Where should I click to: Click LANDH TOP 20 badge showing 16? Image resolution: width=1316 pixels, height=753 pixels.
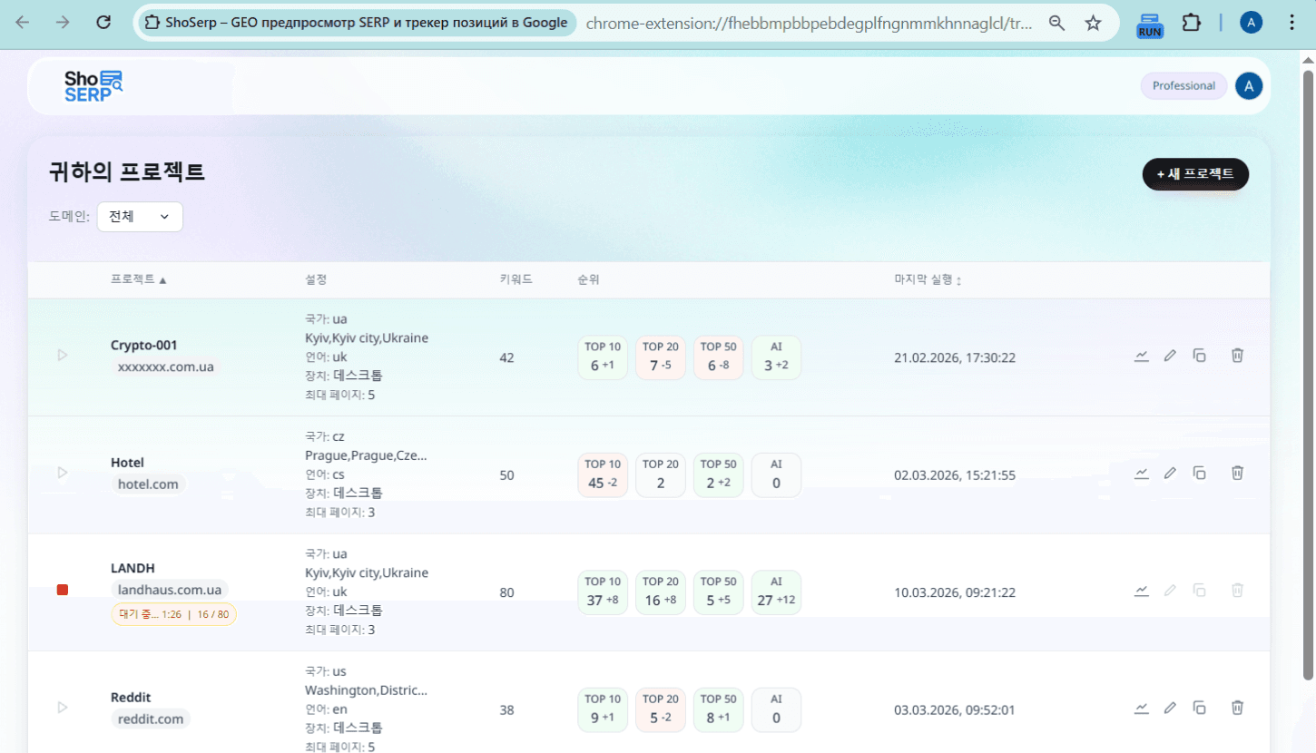[x=661, y=592]
